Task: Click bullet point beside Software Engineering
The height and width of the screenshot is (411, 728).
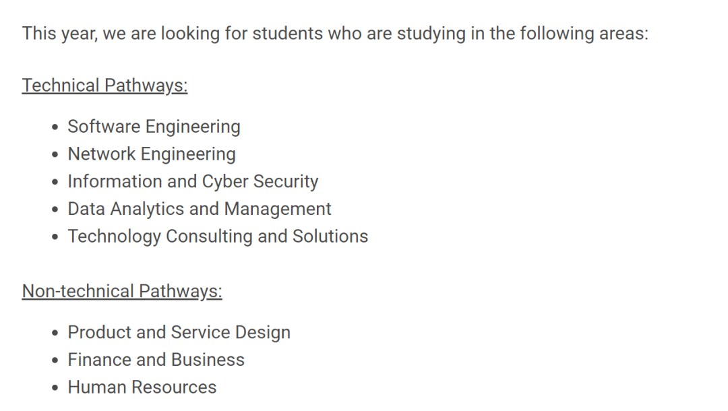Action: pos(55,127)
